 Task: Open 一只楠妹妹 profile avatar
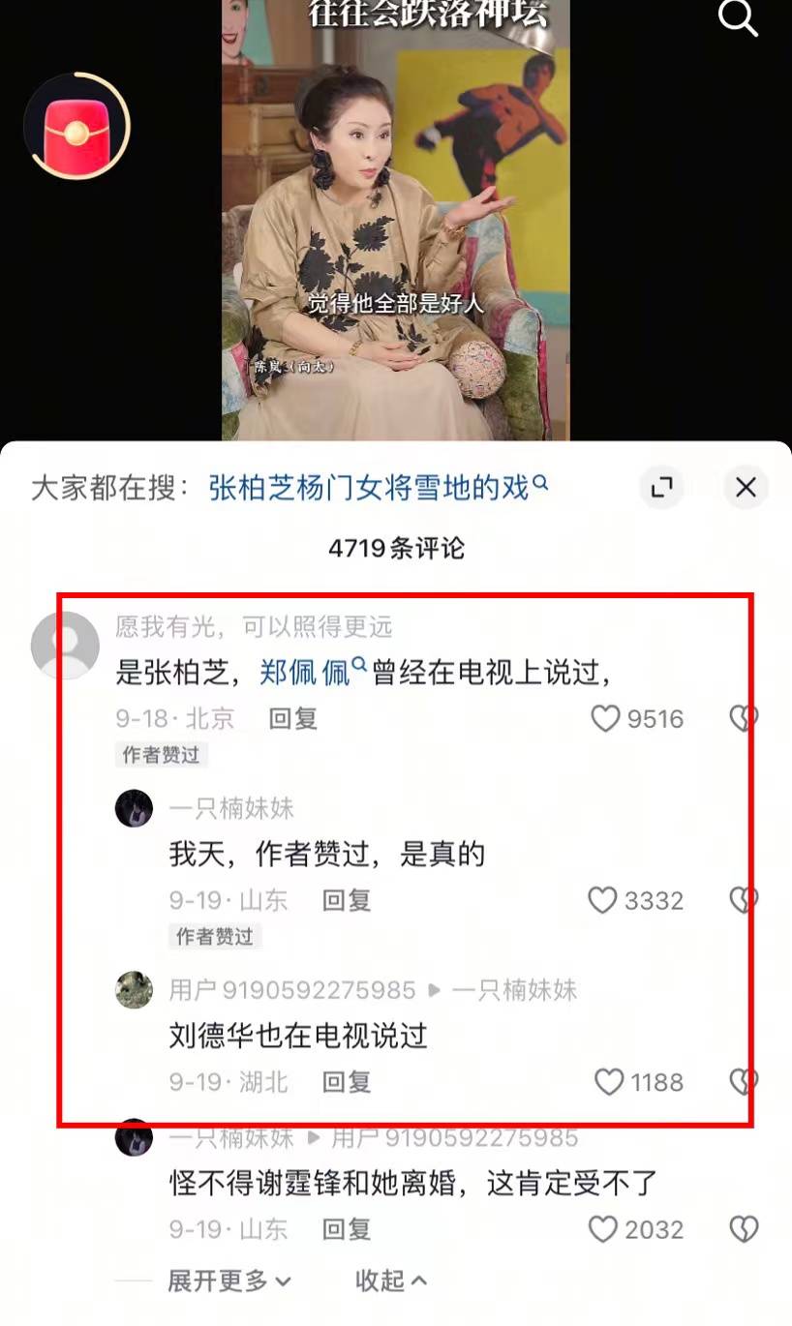[135, 808]
